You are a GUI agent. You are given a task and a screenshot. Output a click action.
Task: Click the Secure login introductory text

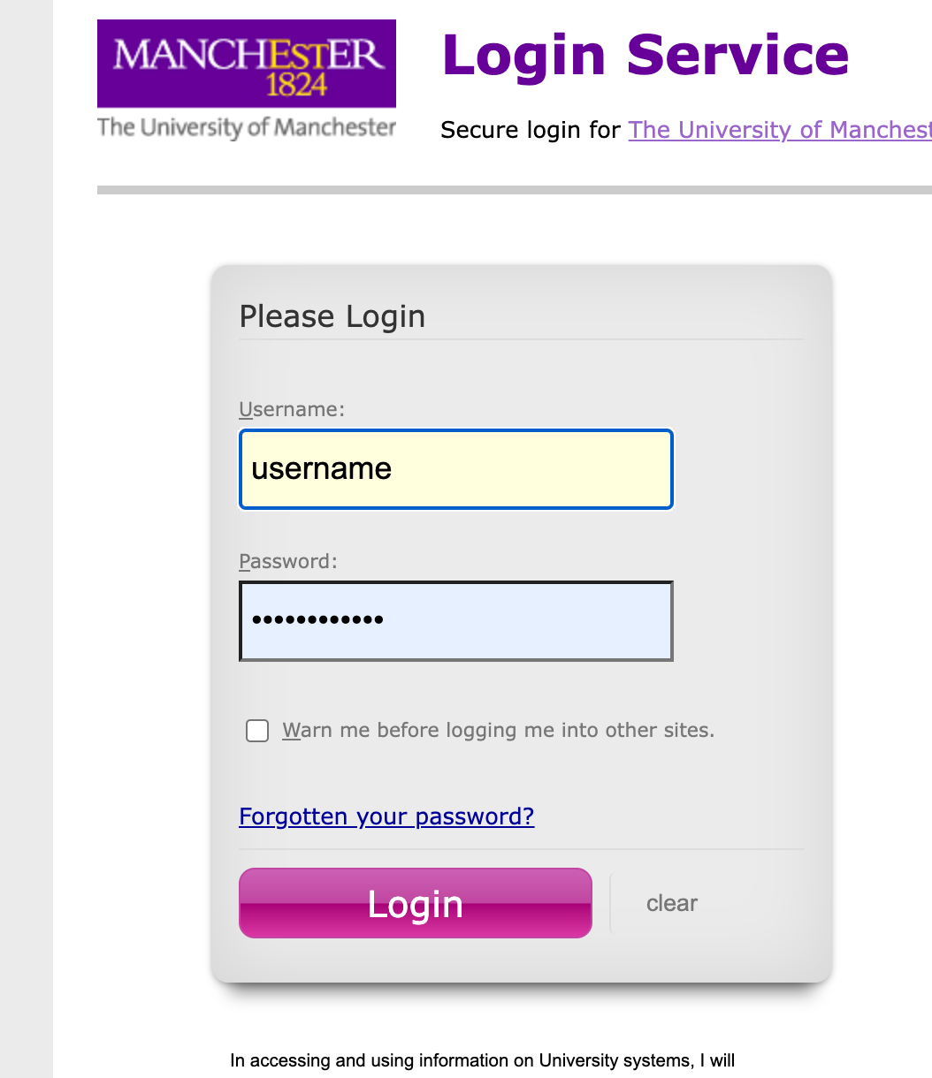pyautogui.click(x=531, y=130)
